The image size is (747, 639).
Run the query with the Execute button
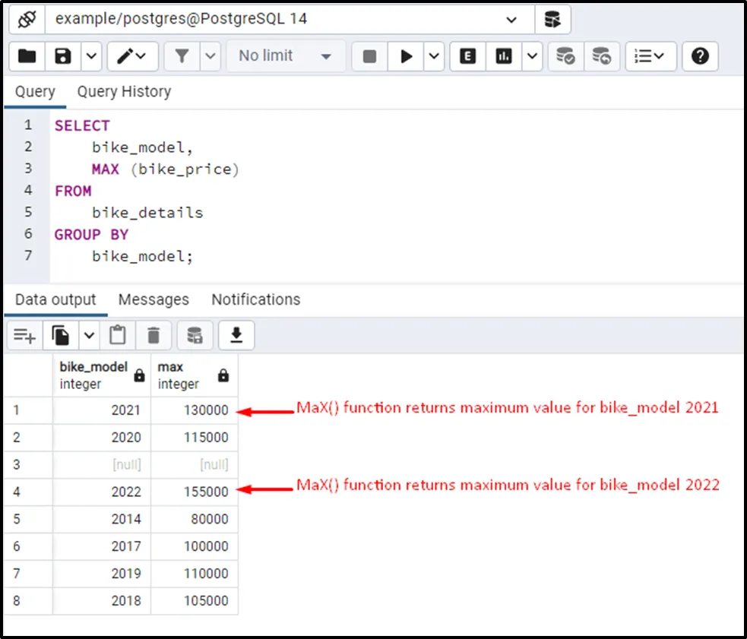click(x=407, y=56)
